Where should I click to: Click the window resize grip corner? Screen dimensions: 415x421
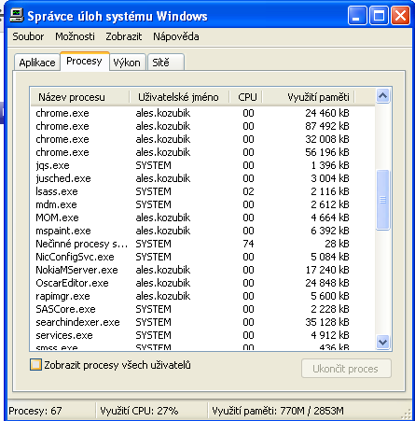(406, 414)
